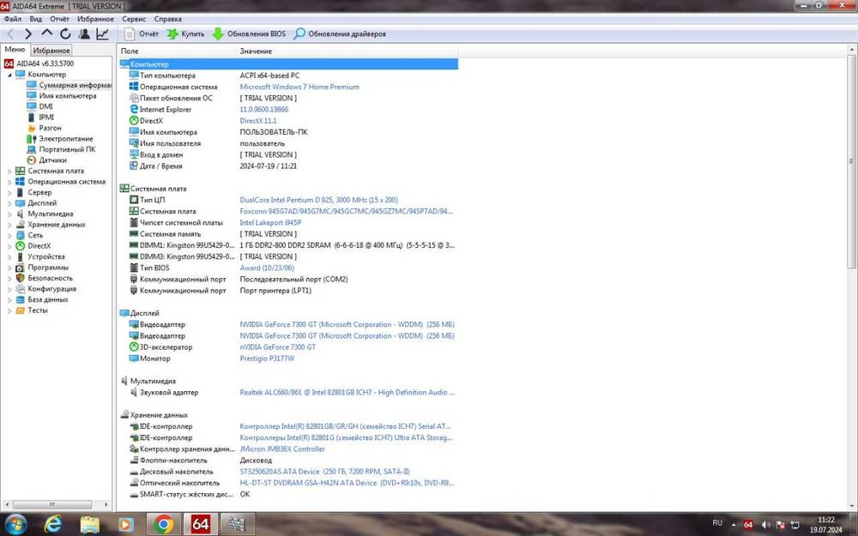The width and height of the screenshot is (858, 536).
Task: Open Internet Explorer from the taskbar
Action: coord(52,525)
